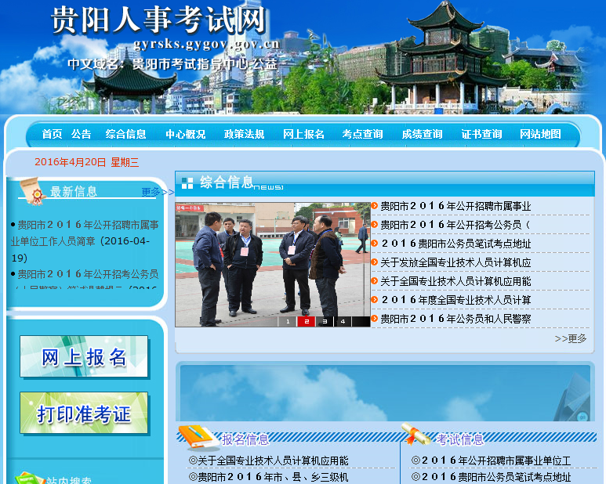Click orange bullet before 2016贵阳市公务员笔试考点地址
The height and width of the screenshot is (484, 606).
pos(374,243)
